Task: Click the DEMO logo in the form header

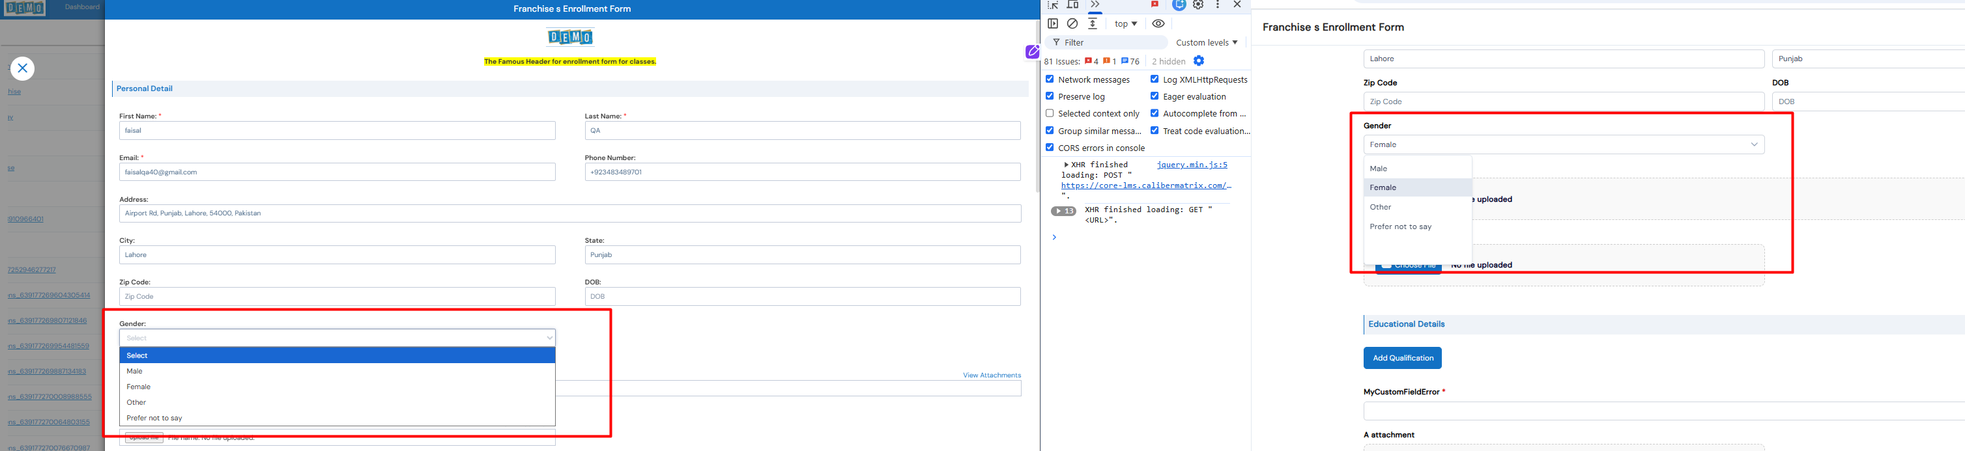Action: click(x=570, y=36)
